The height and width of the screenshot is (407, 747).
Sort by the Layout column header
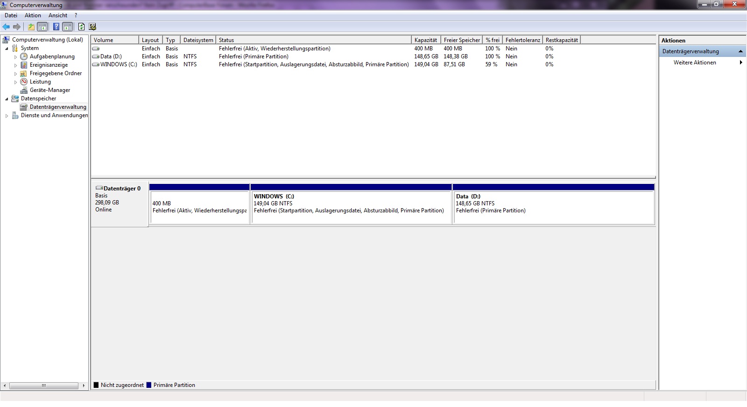pos(151,40)
